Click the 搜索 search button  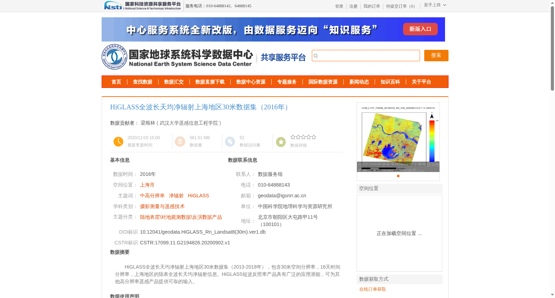click(x=436, y=55)
